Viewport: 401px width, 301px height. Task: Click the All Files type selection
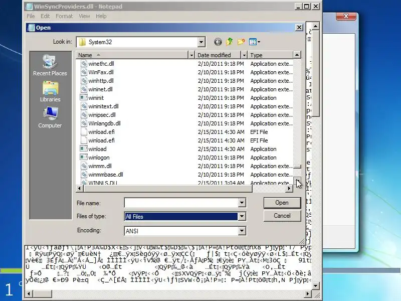pos(181,216)
